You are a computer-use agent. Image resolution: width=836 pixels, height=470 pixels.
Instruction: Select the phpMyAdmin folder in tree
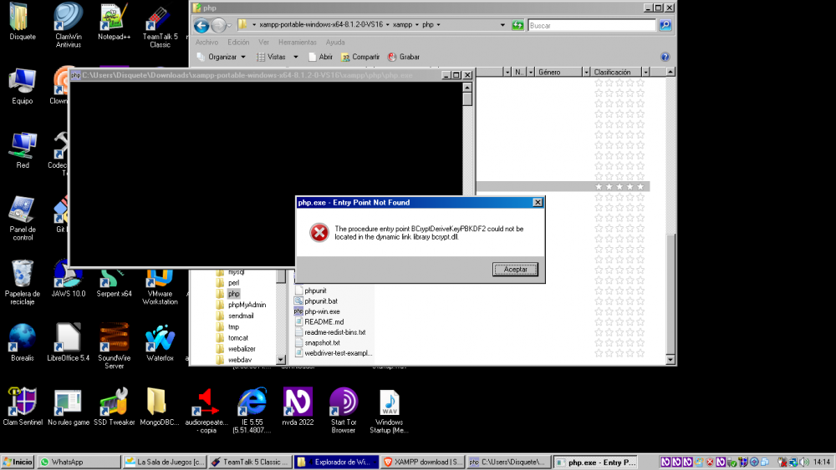(x=247, y=305)
